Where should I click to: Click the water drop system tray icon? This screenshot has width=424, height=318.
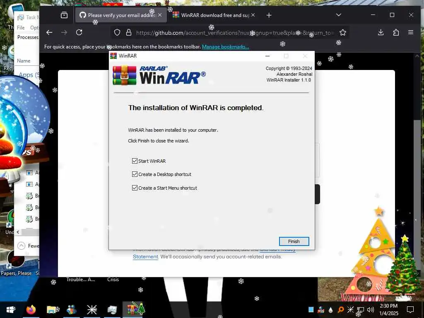(x=330, y=310)
